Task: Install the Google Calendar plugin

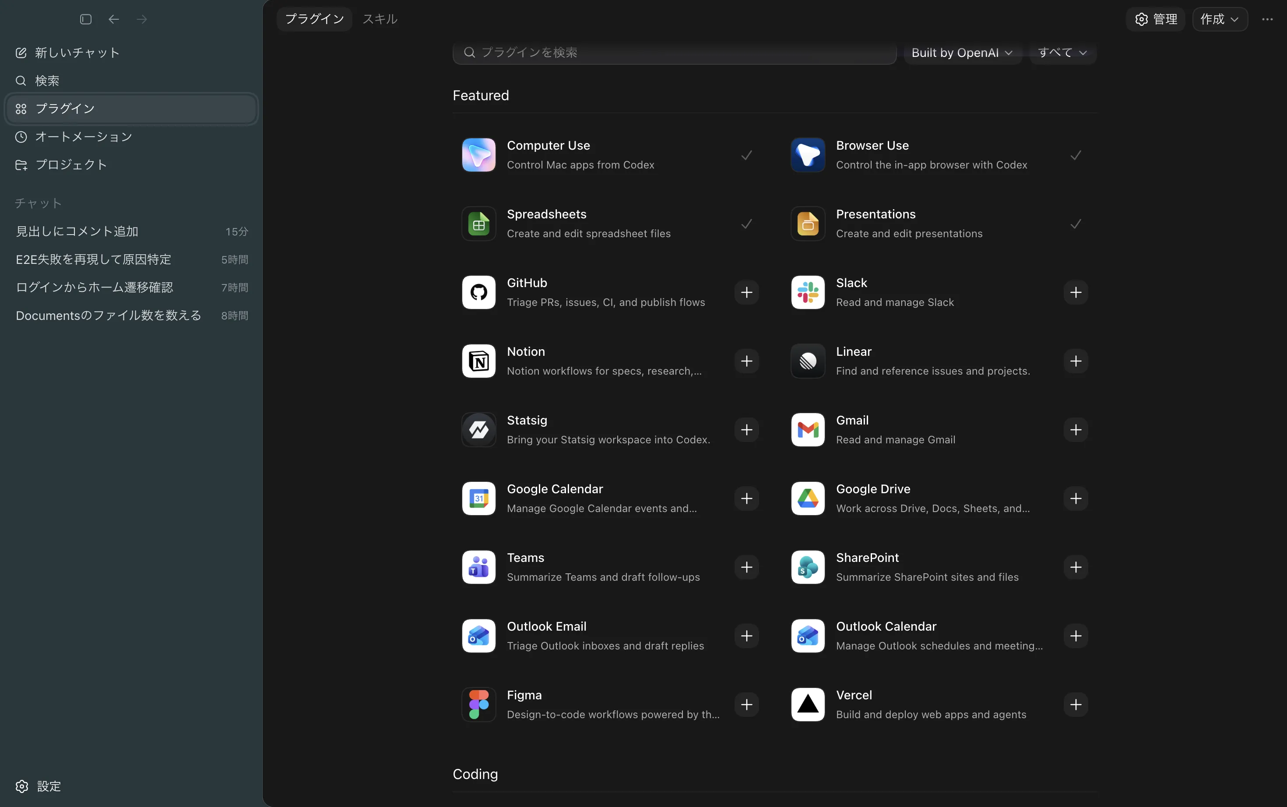Action: [x=747, y=498]
